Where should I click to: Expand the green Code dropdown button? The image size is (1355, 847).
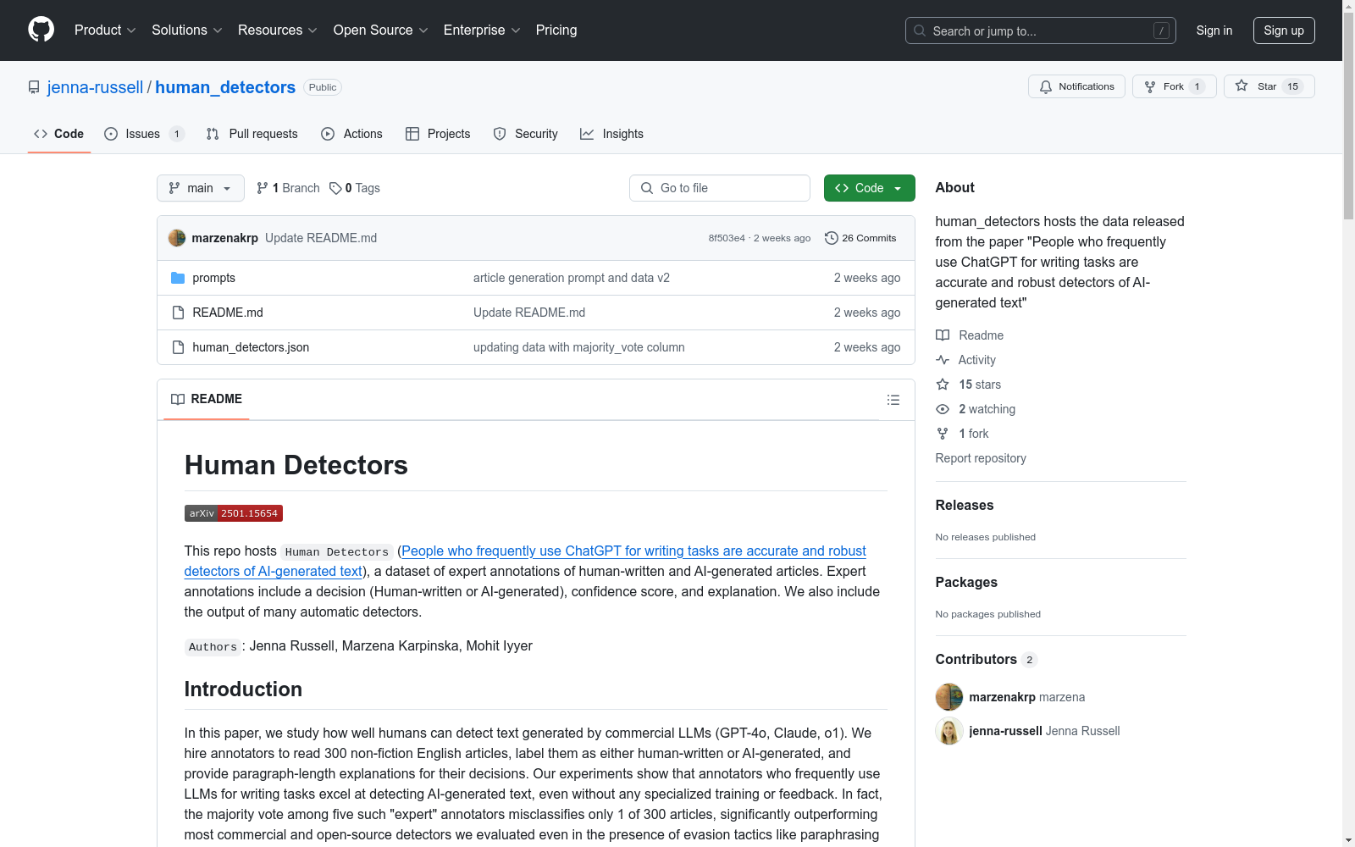click(x=869, y=188)
